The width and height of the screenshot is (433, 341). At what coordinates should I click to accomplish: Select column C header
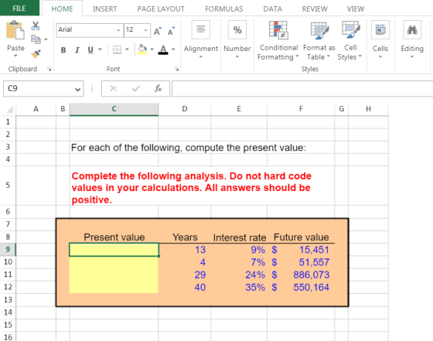coord(114,109)
